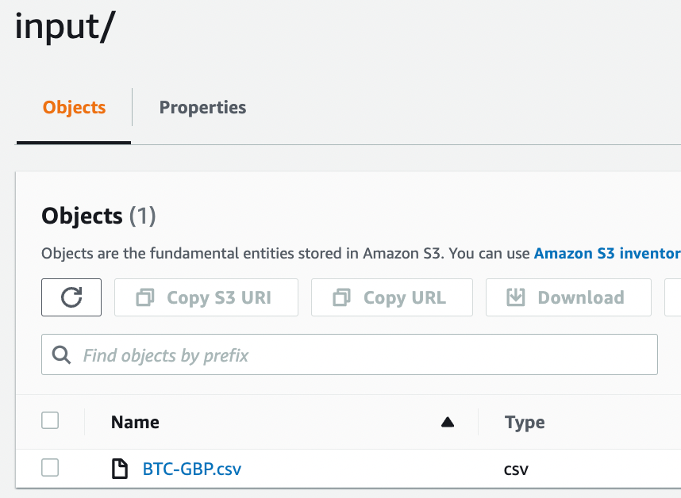This screenshot has height=498, width=681.
Task: Click the copy icon beside Copy S3 URI
Action: 145,297
